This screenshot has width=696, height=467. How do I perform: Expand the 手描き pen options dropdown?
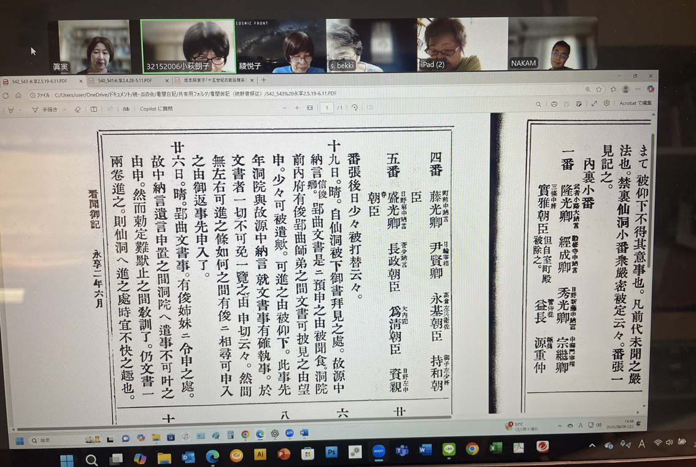coord(64,110)
